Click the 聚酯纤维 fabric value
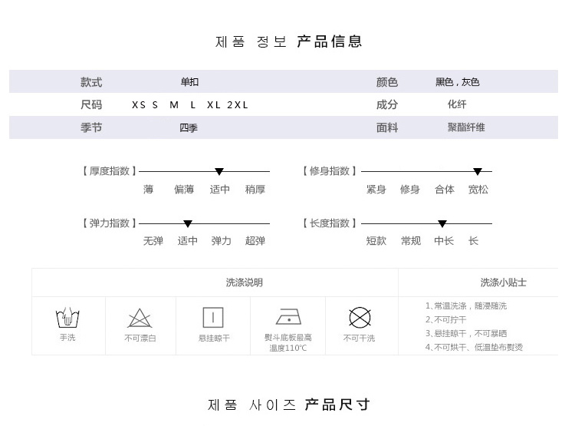 click(466, 127)
